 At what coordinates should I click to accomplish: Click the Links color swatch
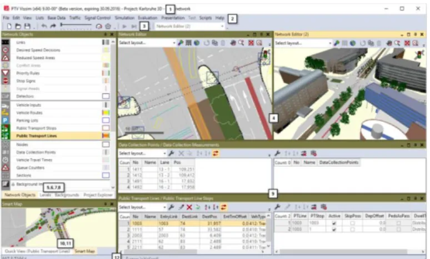106,42
